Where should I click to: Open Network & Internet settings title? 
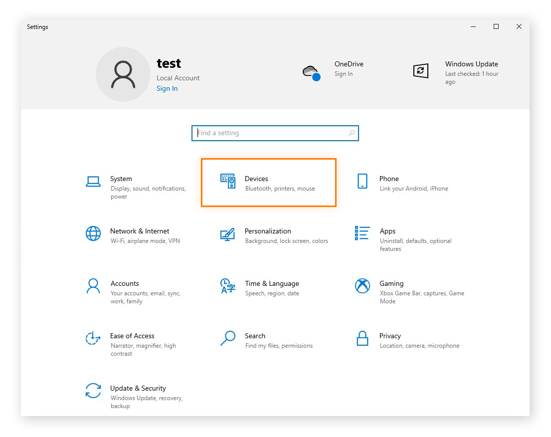click(x=140, y=231)
